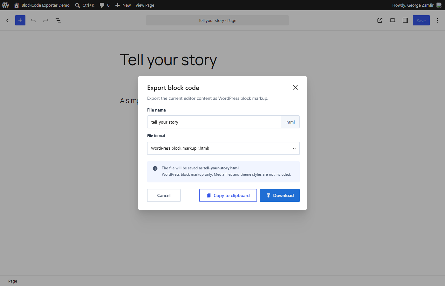Redo the last change

[46, 20]
